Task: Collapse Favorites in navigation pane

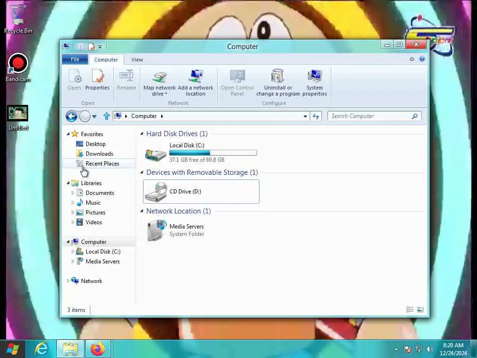Action: (x=68, y=134)
